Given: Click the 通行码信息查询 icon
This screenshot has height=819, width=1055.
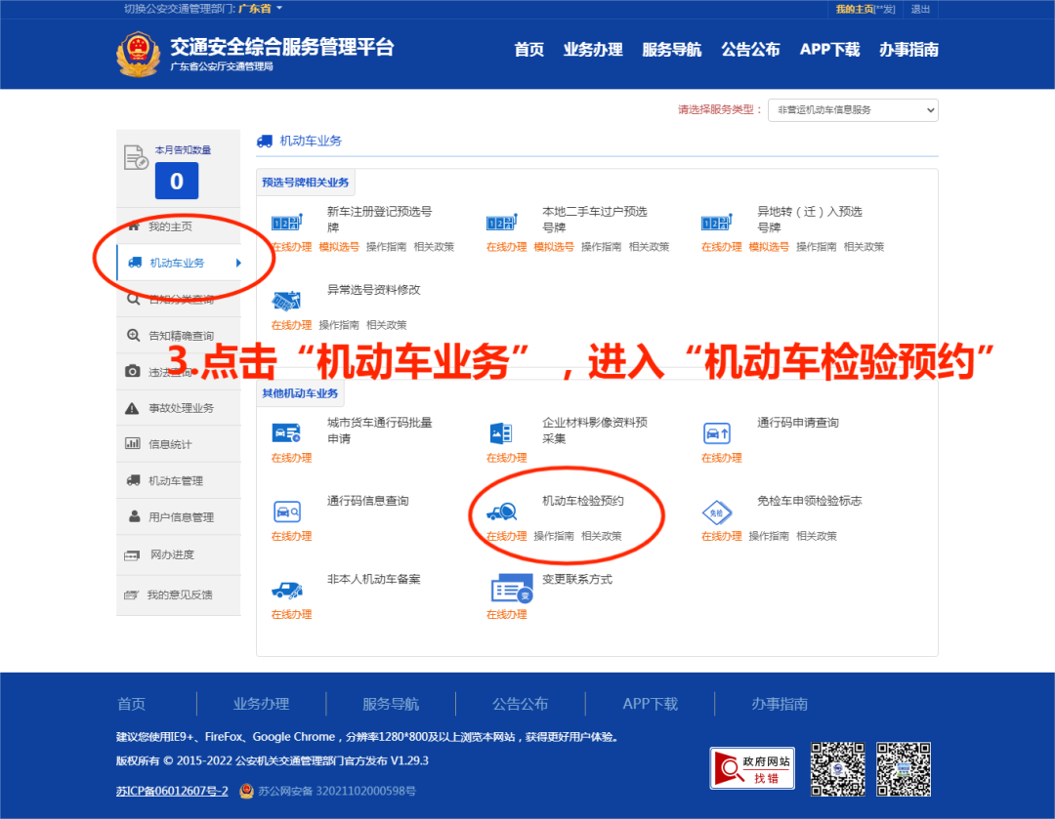Looking at the screenshot, I should 287,512.
